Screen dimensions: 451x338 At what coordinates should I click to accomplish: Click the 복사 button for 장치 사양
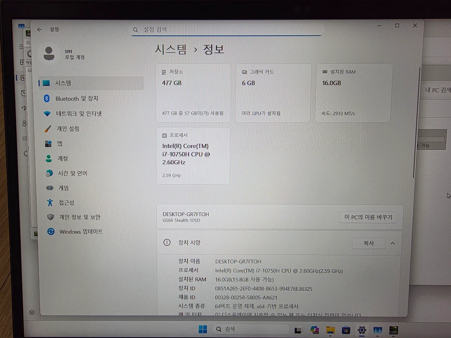click(x=369, y=243)
